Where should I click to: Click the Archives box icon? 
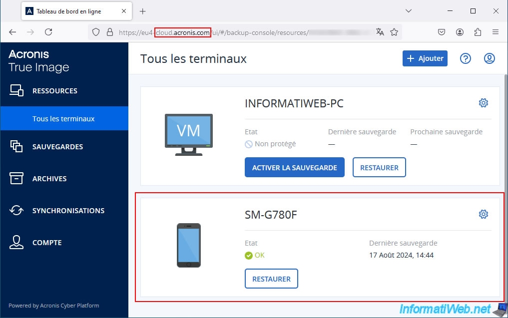[x=16, y=178]
